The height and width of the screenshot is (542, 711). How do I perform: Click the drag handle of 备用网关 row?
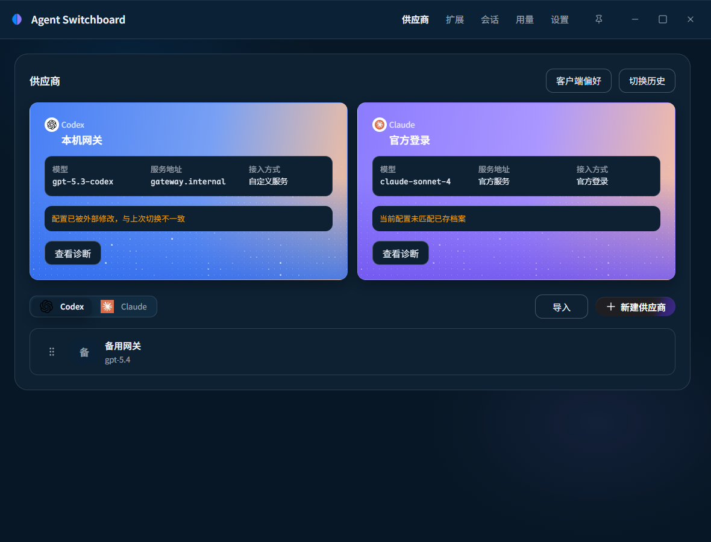[x=52, y=352]
